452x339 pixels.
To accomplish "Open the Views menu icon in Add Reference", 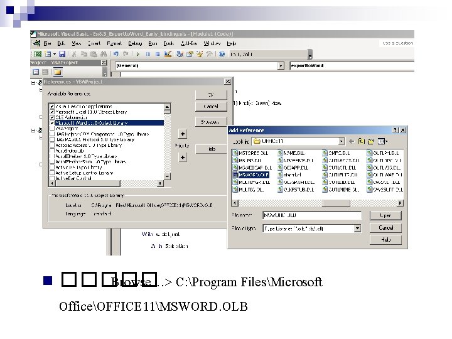I will [x=382, y=141].
